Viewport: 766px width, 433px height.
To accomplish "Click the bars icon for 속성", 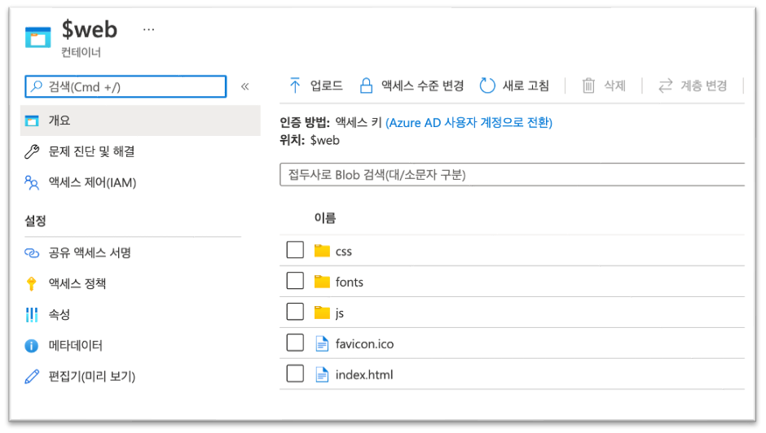I will click(x=32, y=315).
